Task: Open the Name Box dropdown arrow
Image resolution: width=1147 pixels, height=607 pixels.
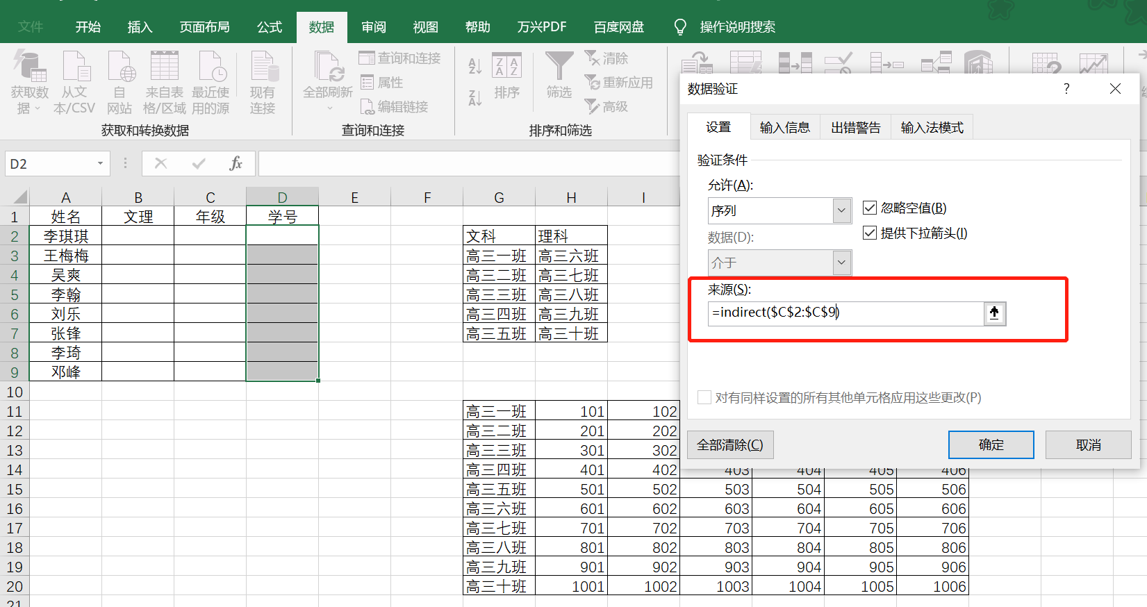Action: pyautogui.click(x=100, y=164)
